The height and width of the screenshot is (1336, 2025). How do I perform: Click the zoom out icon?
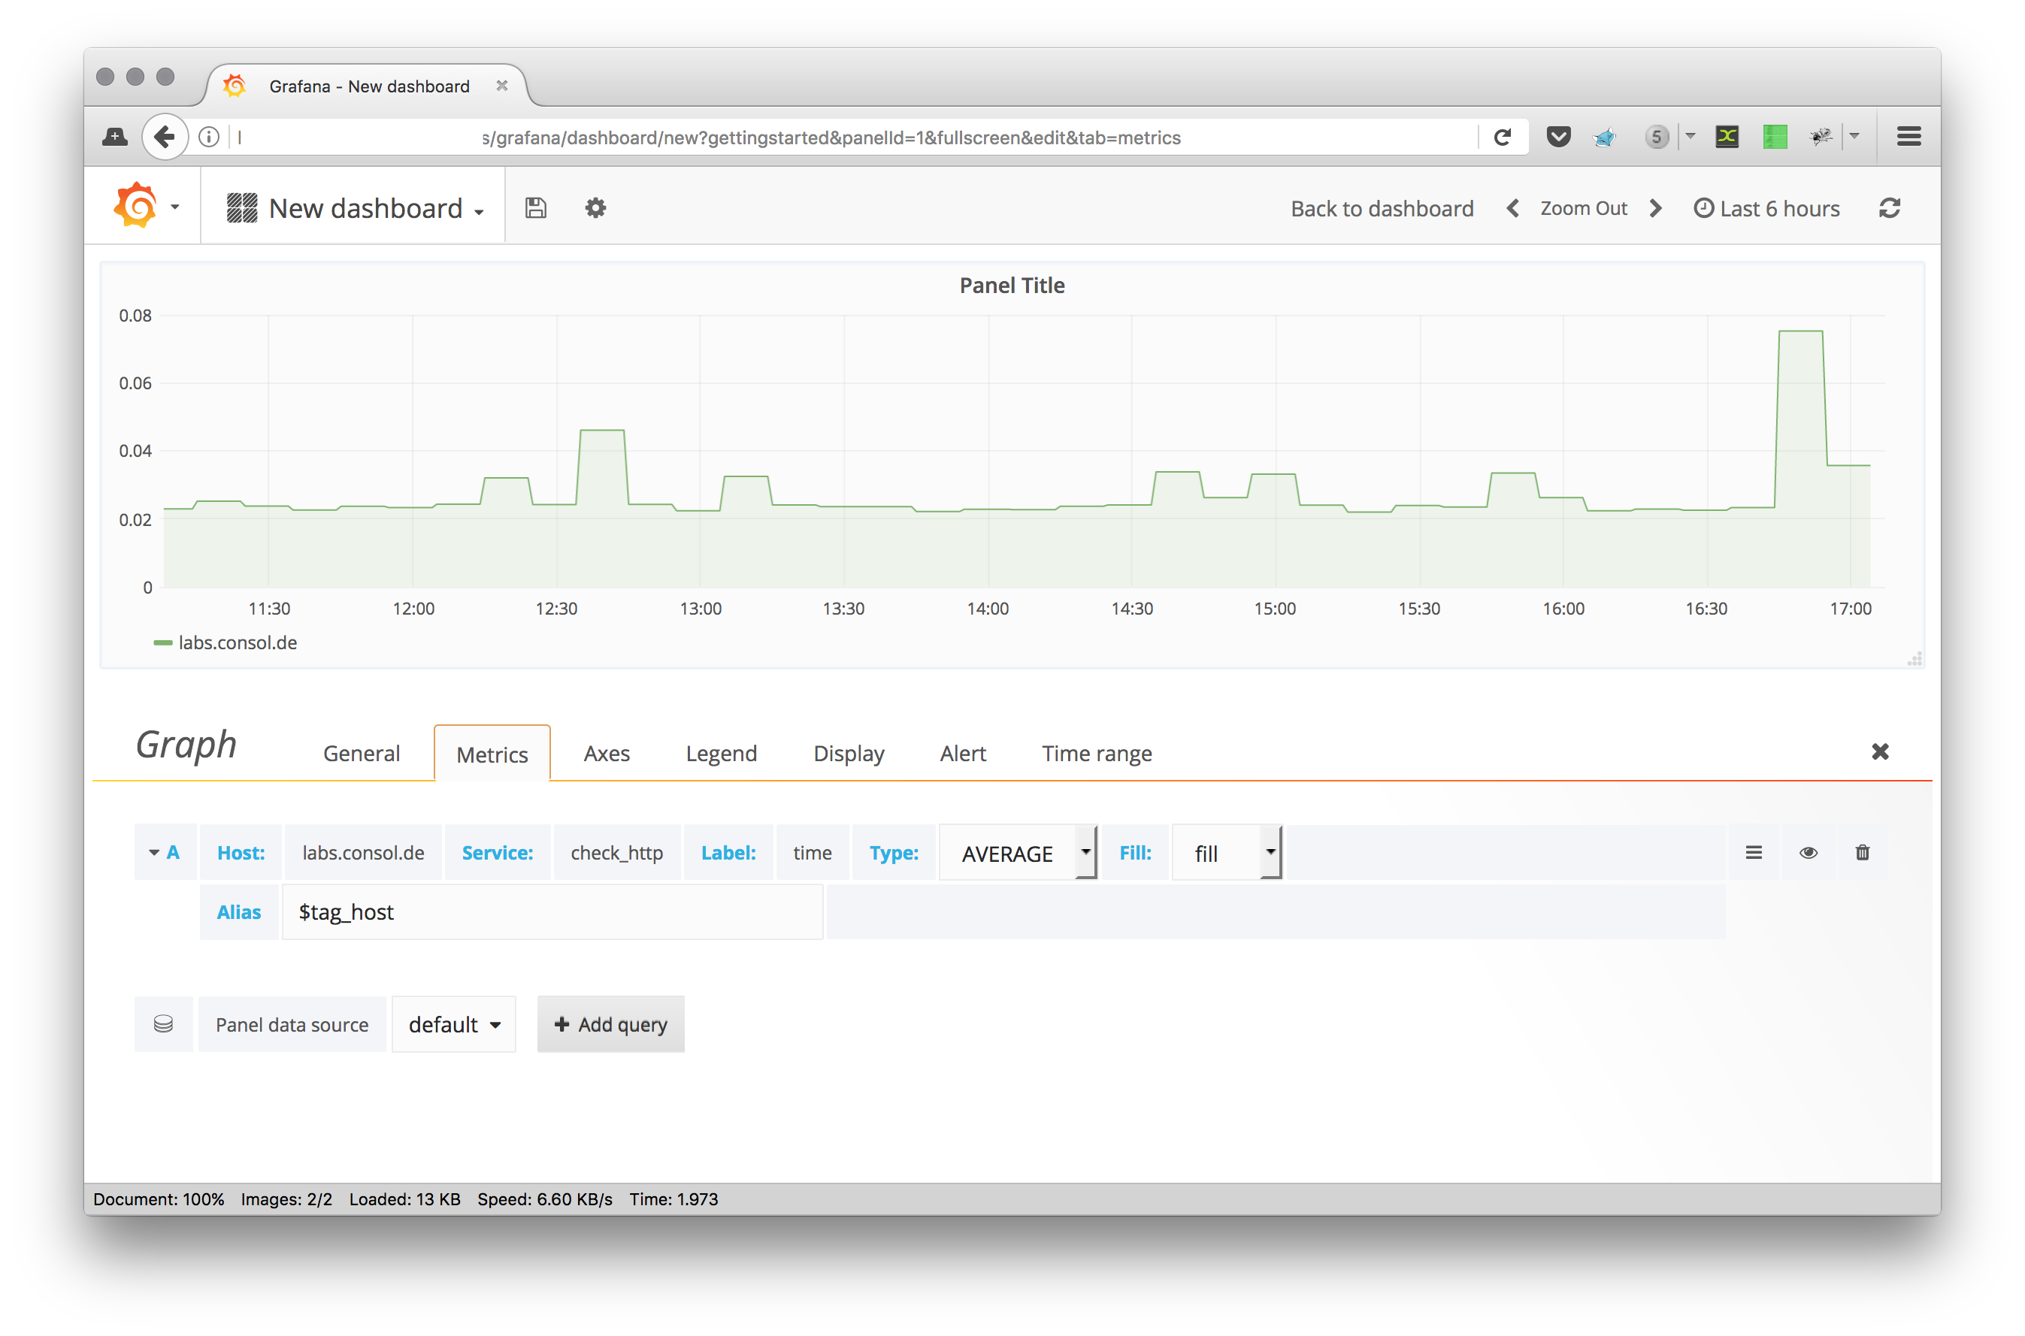(x=1585, y=209)
